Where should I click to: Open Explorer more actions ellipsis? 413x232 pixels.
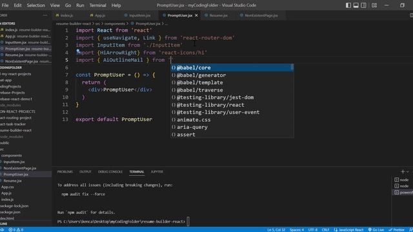click(45, 15)
